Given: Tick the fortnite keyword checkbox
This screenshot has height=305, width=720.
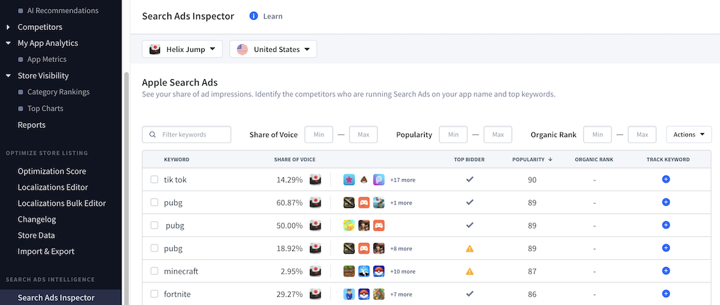Looking at the screenshot, I should pos(154,294).
